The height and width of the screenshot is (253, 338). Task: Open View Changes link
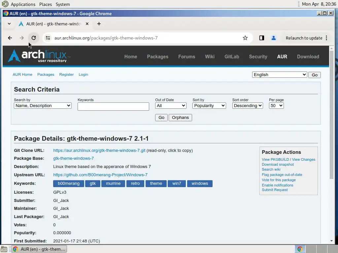304,159
